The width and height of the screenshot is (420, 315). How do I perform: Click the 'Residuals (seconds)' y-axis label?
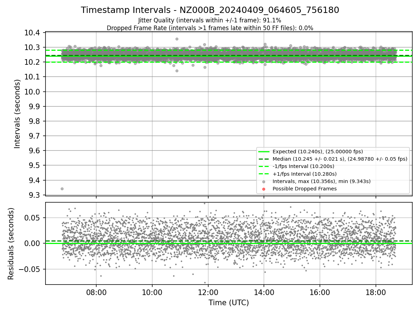point(11,244)
